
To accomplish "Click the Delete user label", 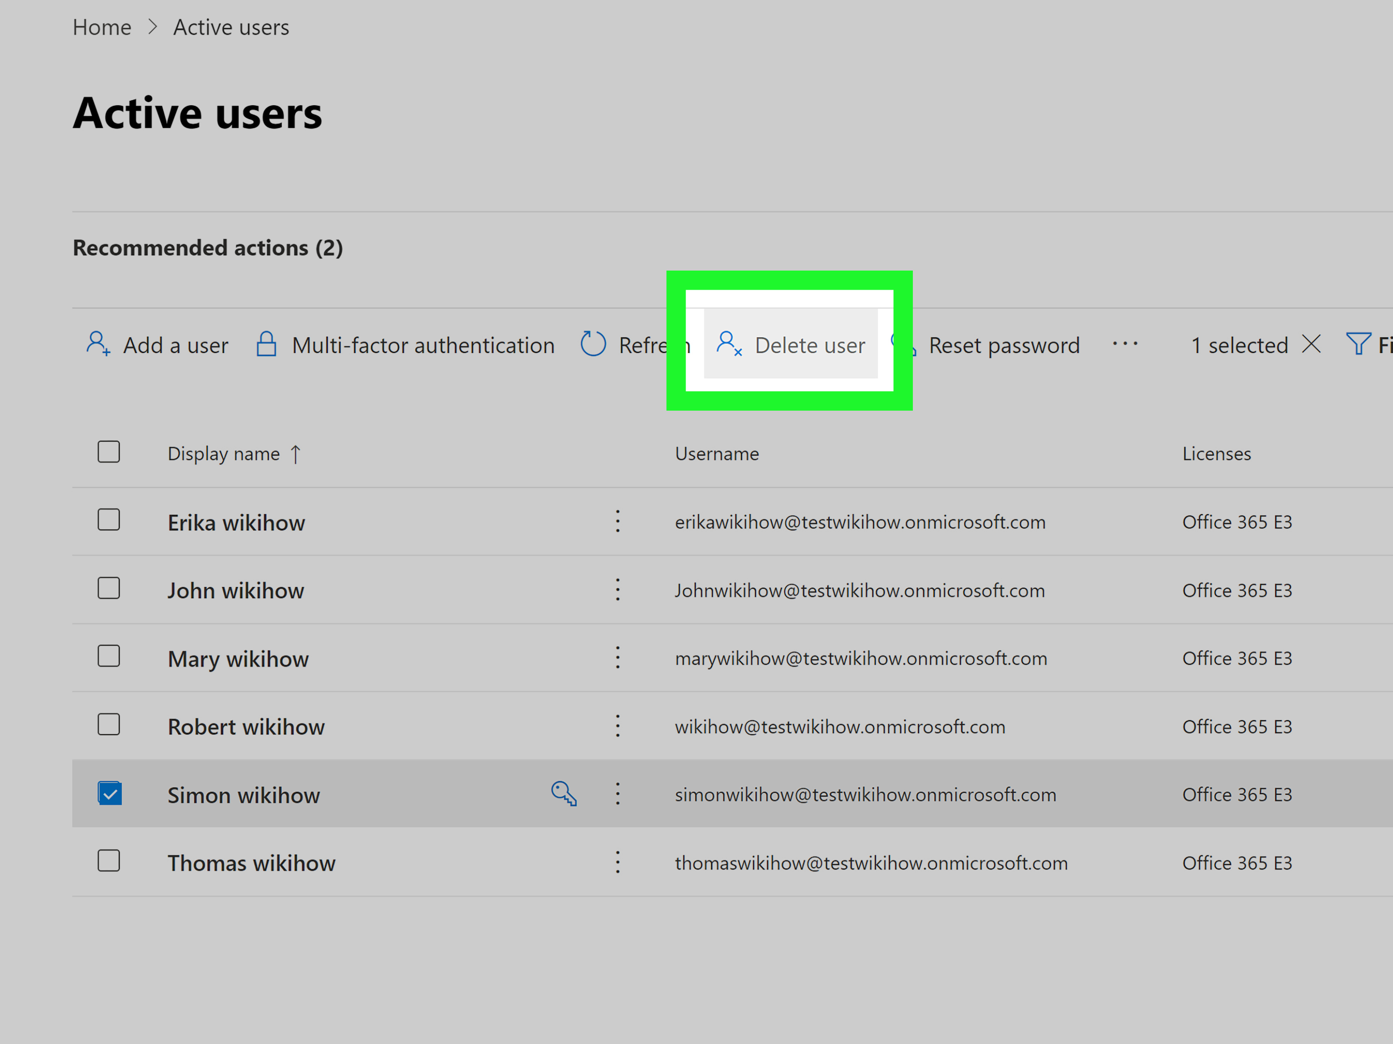I will pos(810,345).
